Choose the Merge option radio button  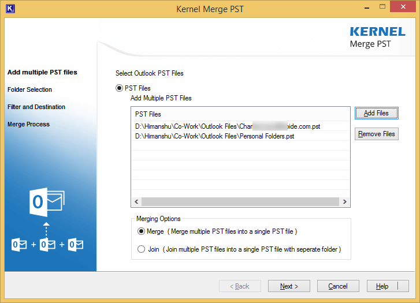pyautogui.click(x=141, y=231)
